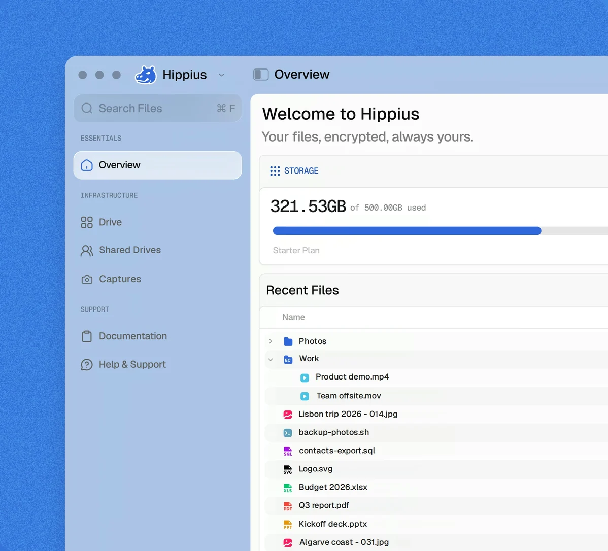Click the Recent Files heading
The image size is (608, 551).
[x=302, y=290]
